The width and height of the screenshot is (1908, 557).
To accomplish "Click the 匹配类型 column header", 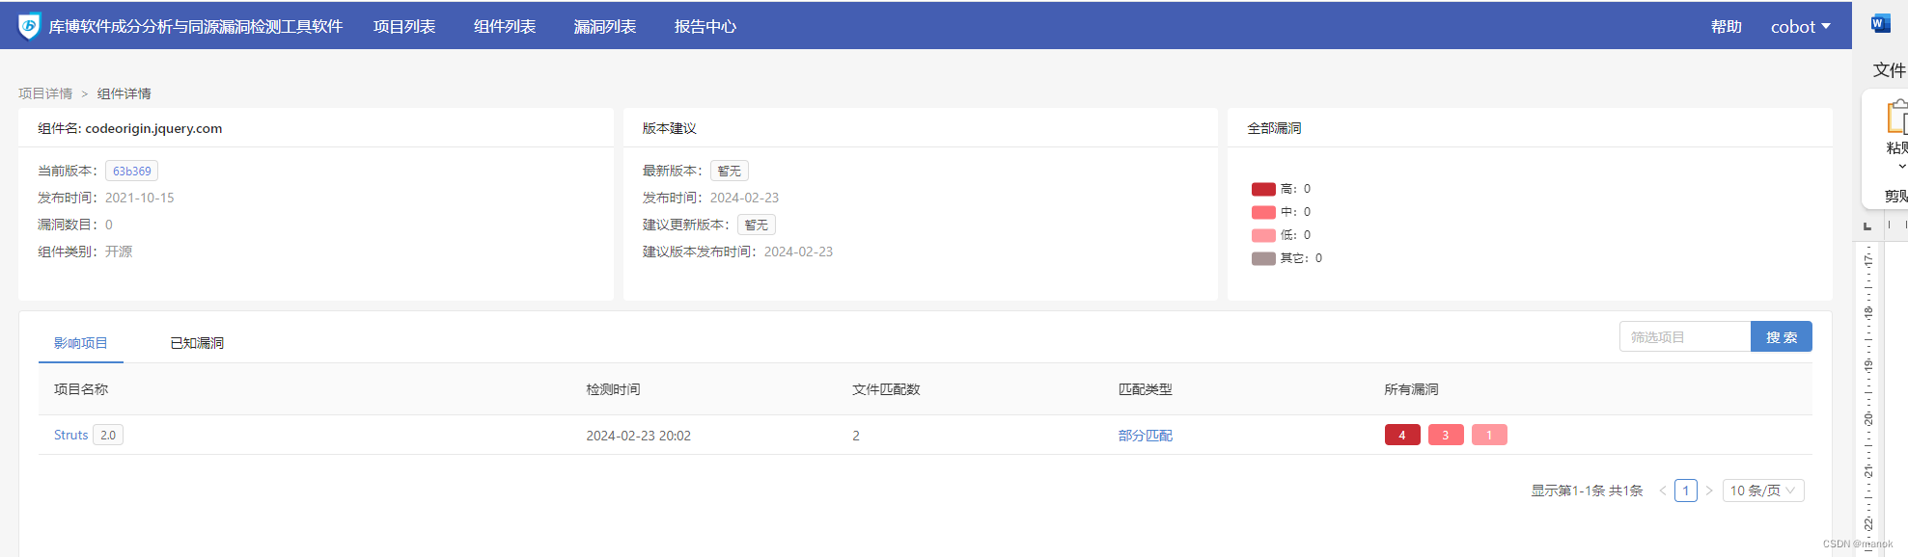I will point(1146,389).
